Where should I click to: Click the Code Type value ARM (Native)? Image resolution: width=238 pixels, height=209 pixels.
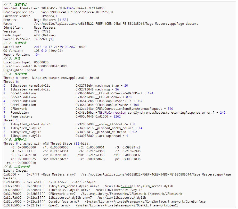pos(45,35)
